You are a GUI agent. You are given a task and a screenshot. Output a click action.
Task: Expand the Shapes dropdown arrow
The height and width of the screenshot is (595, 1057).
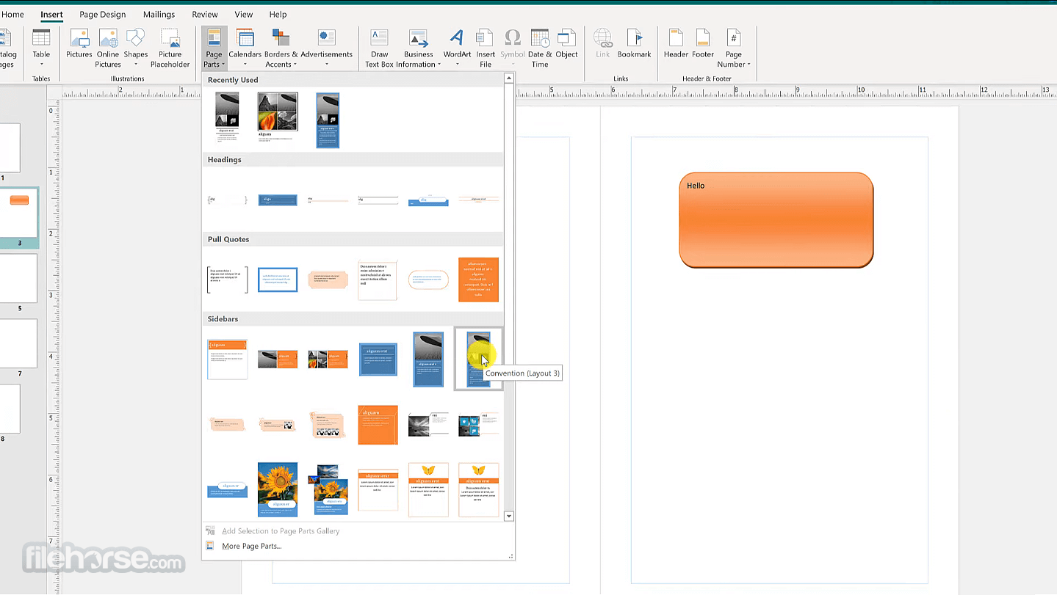(136, 65)
